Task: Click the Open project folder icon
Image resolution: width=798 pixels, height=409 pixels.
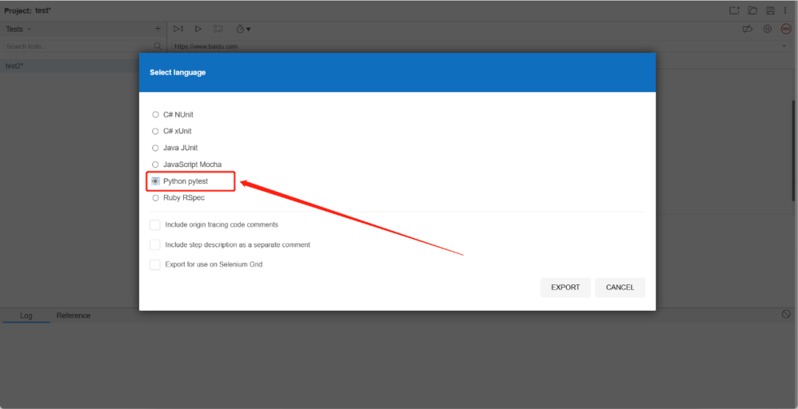Action: pyautogui.click(x=753, y=10)
